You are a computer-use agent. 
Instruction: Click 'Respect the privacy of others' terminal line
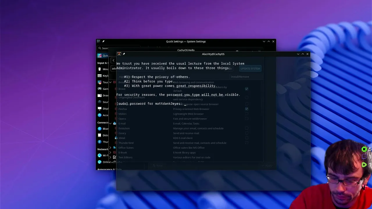[x=157, y=77]
